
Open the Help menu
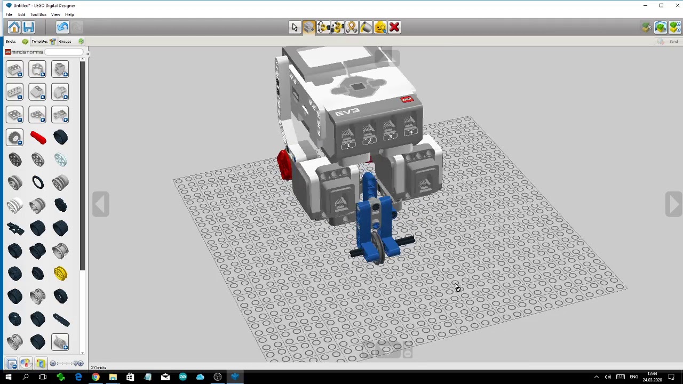[69, 14]
